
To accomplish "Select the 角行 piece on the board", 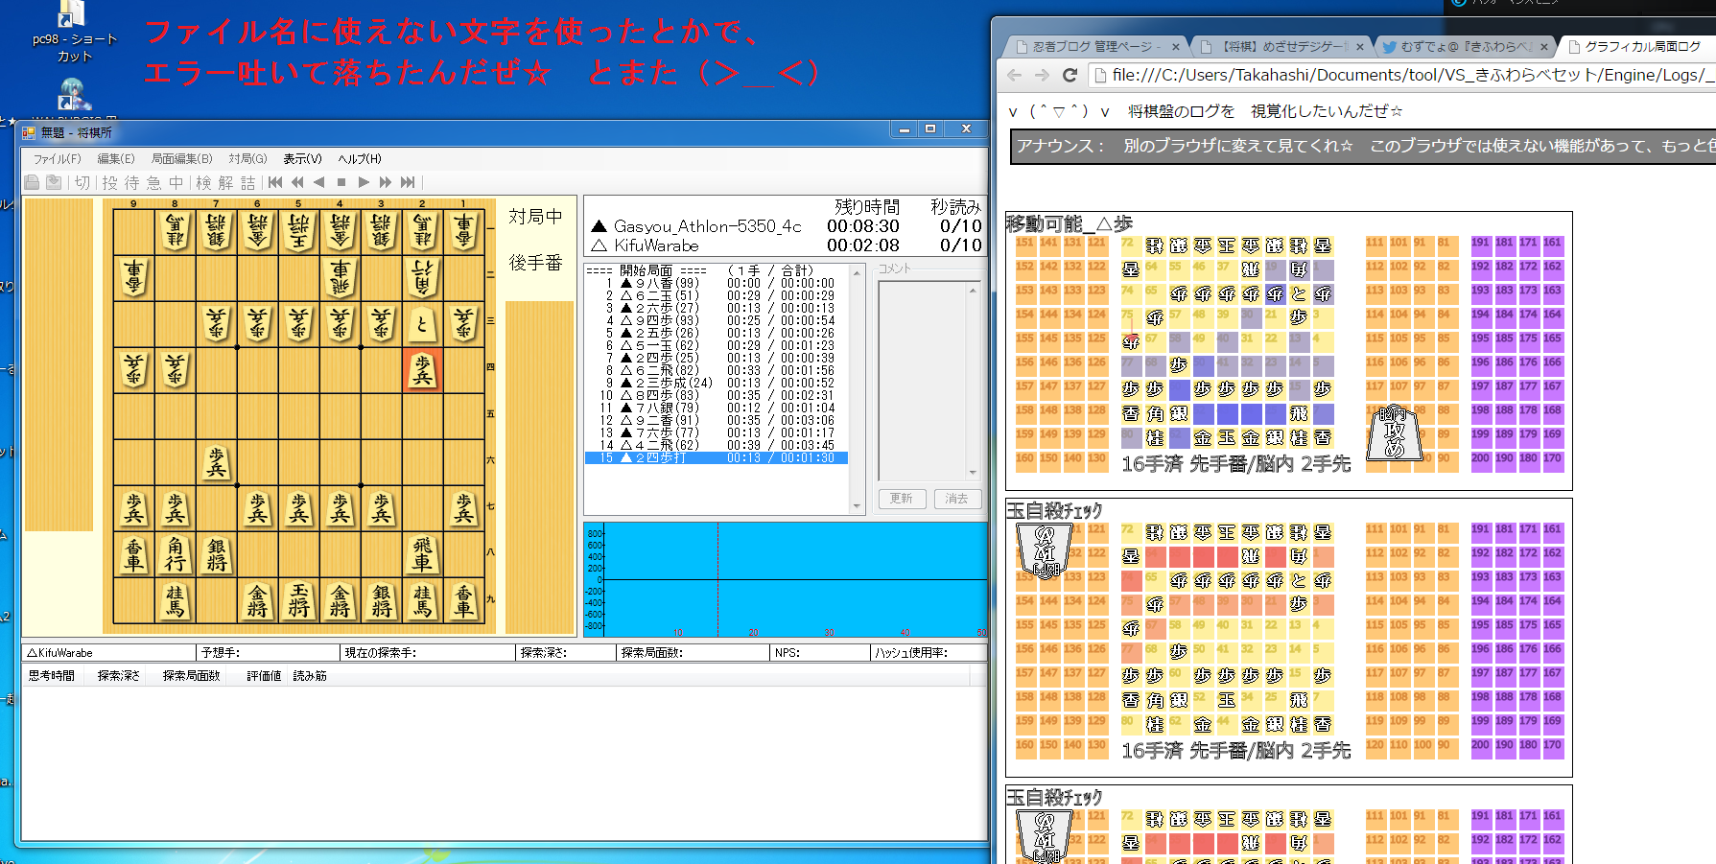I will pos(175,555).
